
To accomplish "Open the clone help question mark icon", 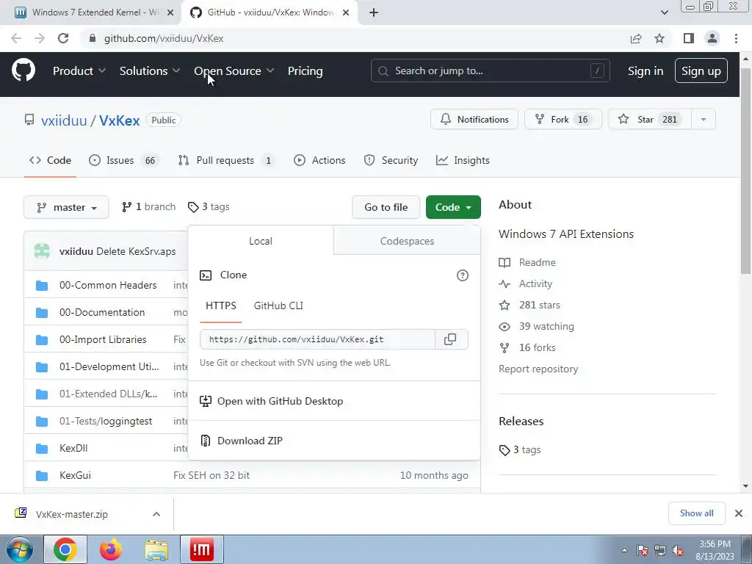I will (x=463, y=275).
